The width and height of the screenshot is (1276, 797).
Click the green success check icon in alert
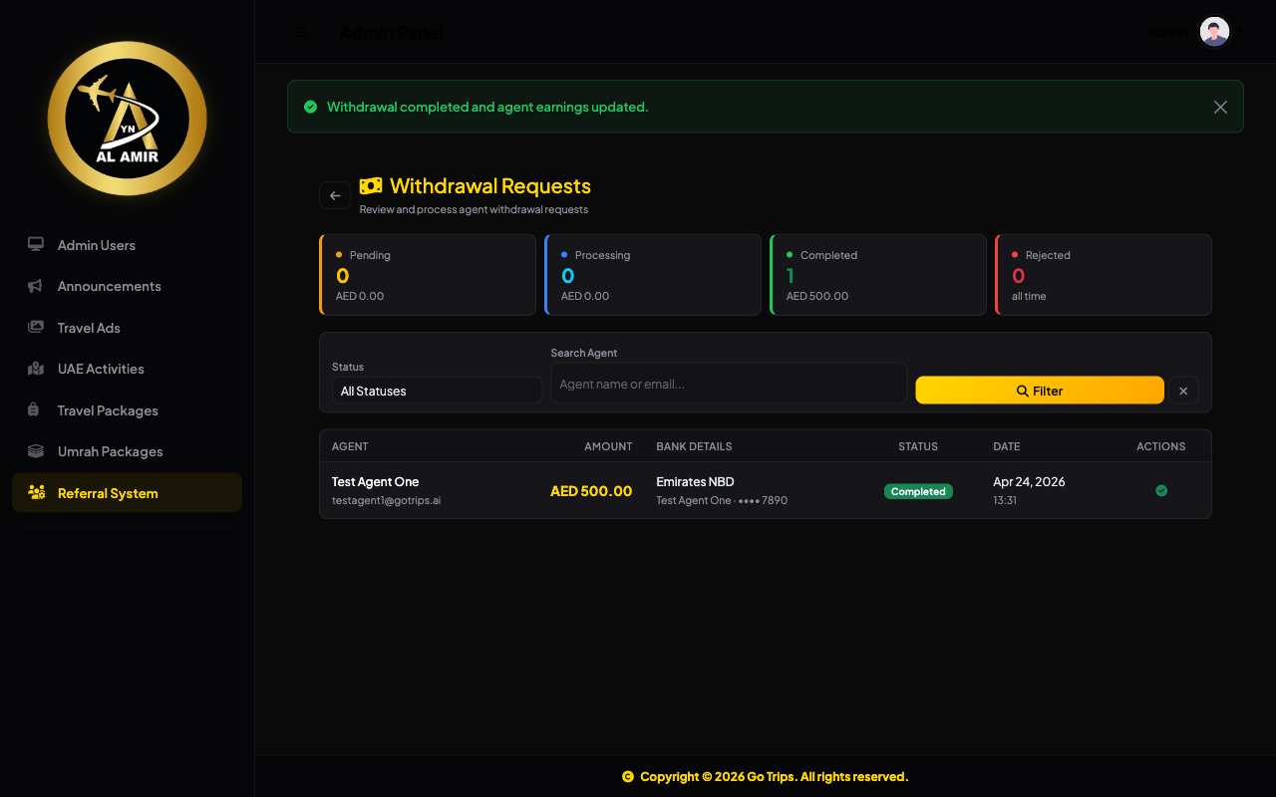[310, 107]
